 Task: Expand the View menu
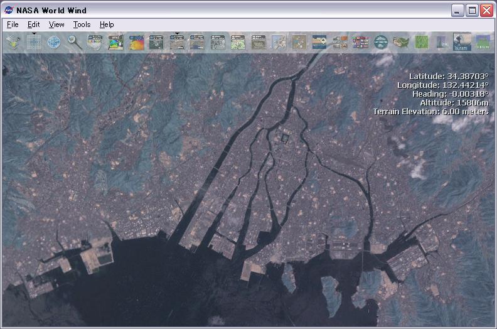tap(56, 24)
